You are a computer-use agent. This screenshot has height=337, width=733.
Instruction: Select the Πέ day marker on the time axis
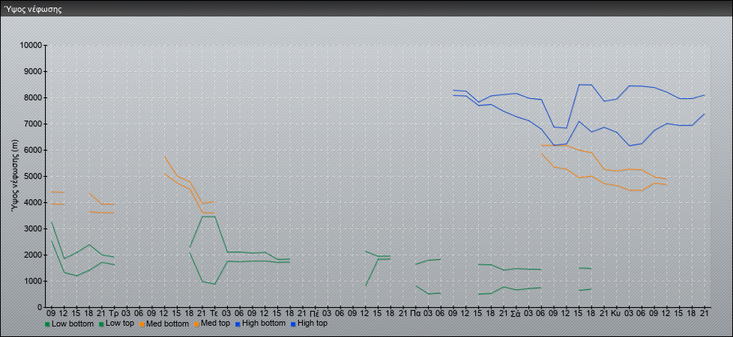coord(315,312)
